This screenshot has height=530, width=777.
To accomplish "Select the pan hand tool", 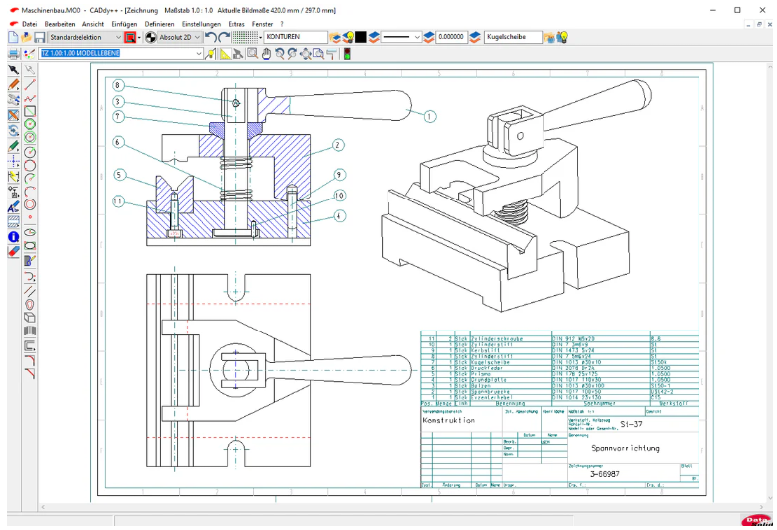I will [x=267, y=53].
